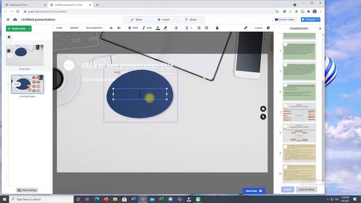Decrease text indent
361x203 pixels.
[199, 28]
